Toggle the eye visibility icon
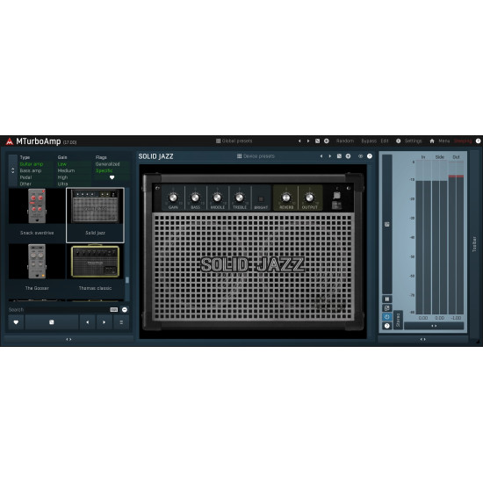The width and height of the screenshot is (483, 483). click(360, 156)
